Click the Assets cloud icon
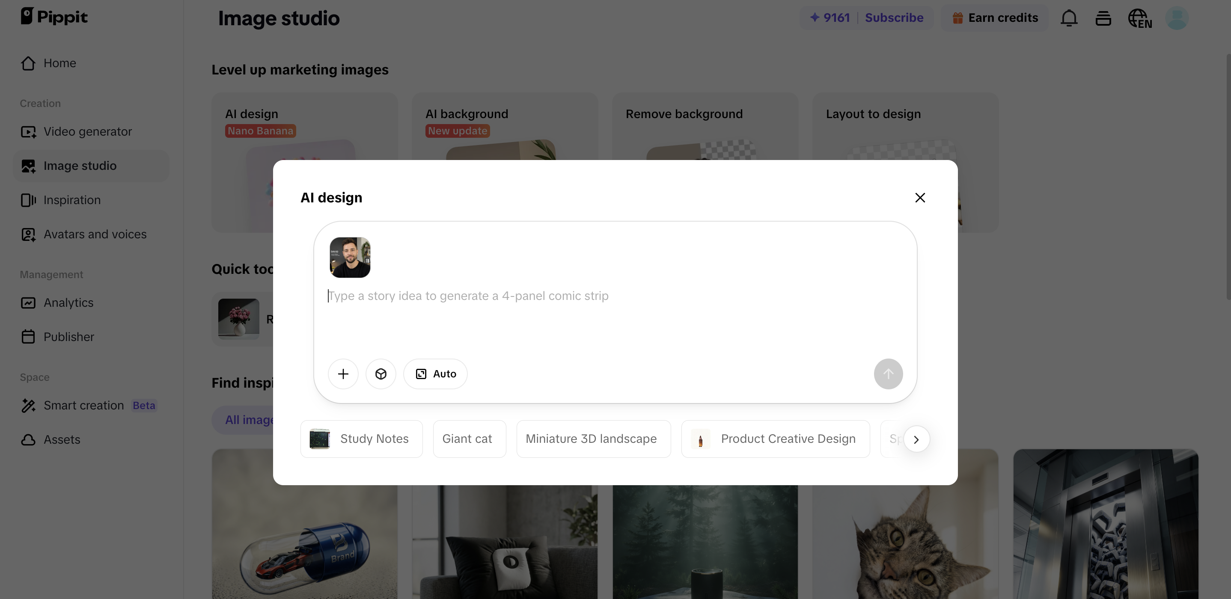This screenshot has height=599, width=1231. tap(28, 439)
